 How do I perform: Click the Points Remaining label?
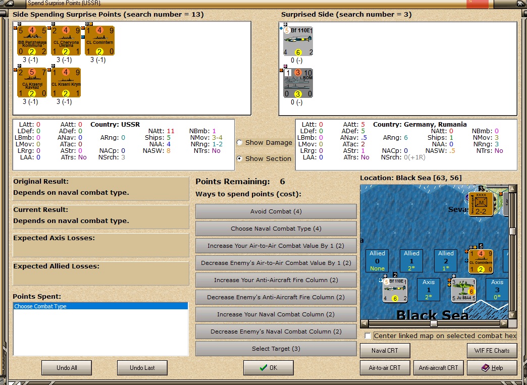pos(233,182)
